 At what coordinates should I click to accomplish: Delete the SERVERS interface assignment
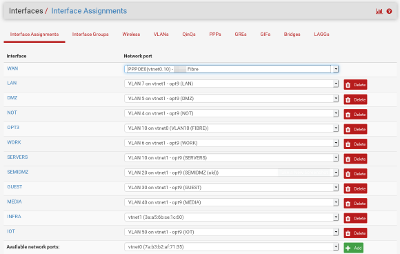click(355, 159)
